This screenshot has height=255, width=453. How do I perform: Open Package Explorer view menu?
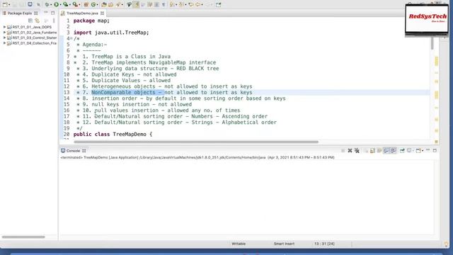pos(54,21)
